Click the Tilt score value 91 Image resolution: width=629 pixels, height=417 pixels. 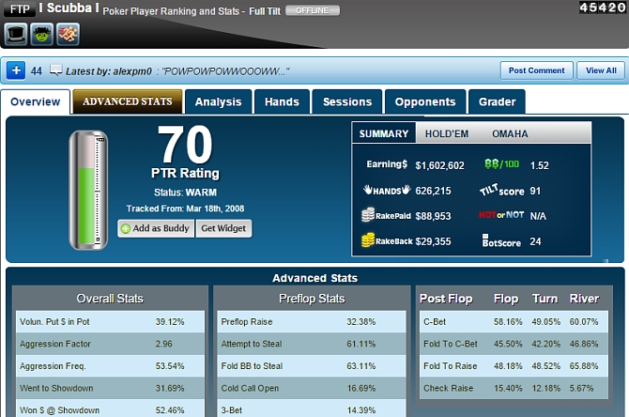tap(535, 191)
